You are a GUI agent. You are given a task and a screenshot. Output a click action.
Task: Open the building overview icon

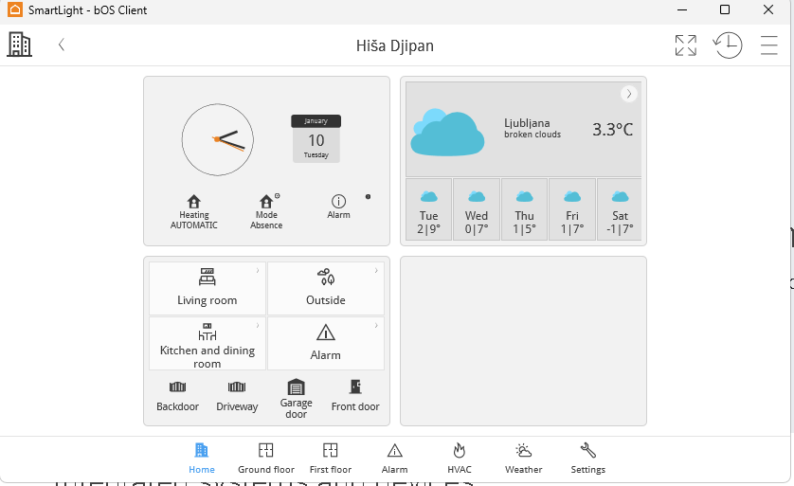pyautogui.click(x=20, y=45)
